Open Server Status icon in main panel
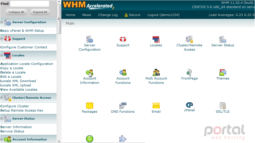Image resolution: width=255 pixels, height=143 pixels. point(223,39)
